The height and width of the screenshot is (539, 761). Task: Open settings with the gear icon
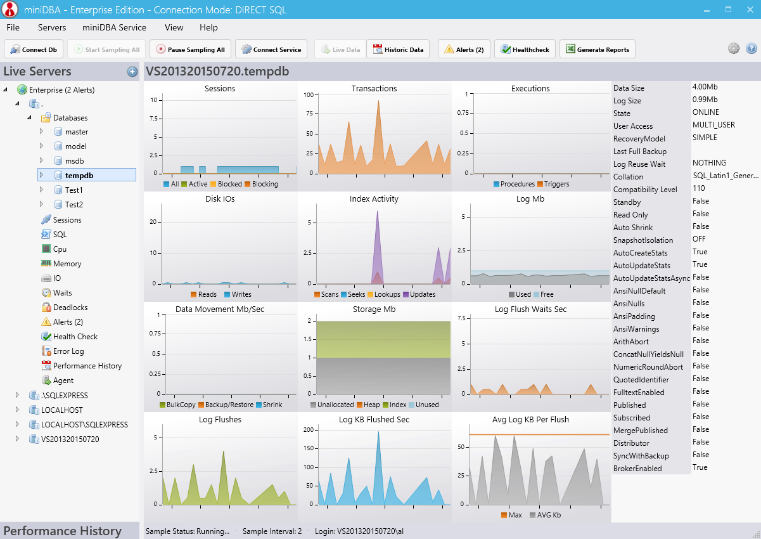point(734,48)
